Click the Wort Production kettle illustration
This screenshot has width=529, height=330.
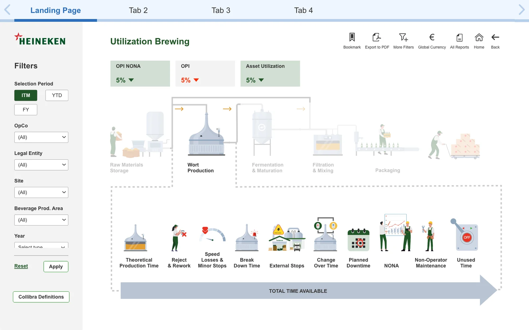(x=207, y=134)
